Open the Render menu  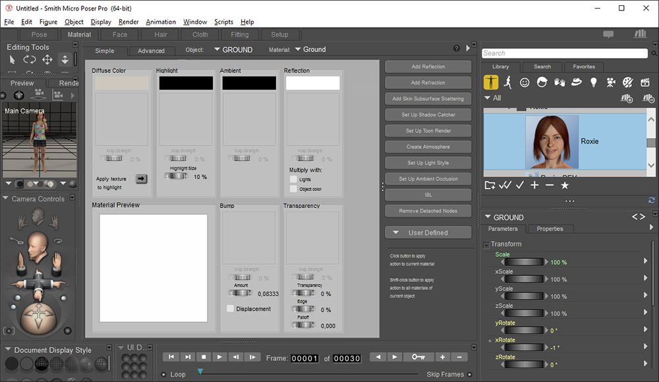[129, 22]
